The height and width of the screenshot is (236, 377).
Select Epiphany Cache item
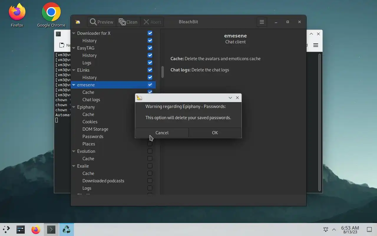pos(88,114)
